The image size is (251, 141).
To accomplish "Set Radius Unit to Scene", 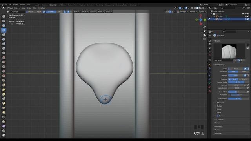I will pos(244,71).
